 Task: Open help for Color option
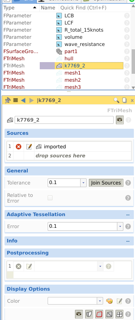tap(128, 301)
